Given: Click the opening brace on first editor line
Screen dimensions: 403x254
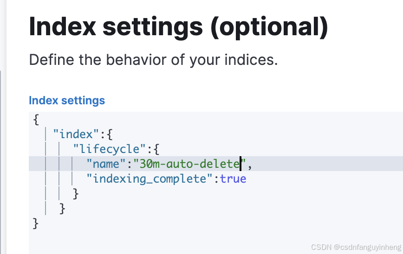Looking at the screenshot, I should (x=36, y=120).
